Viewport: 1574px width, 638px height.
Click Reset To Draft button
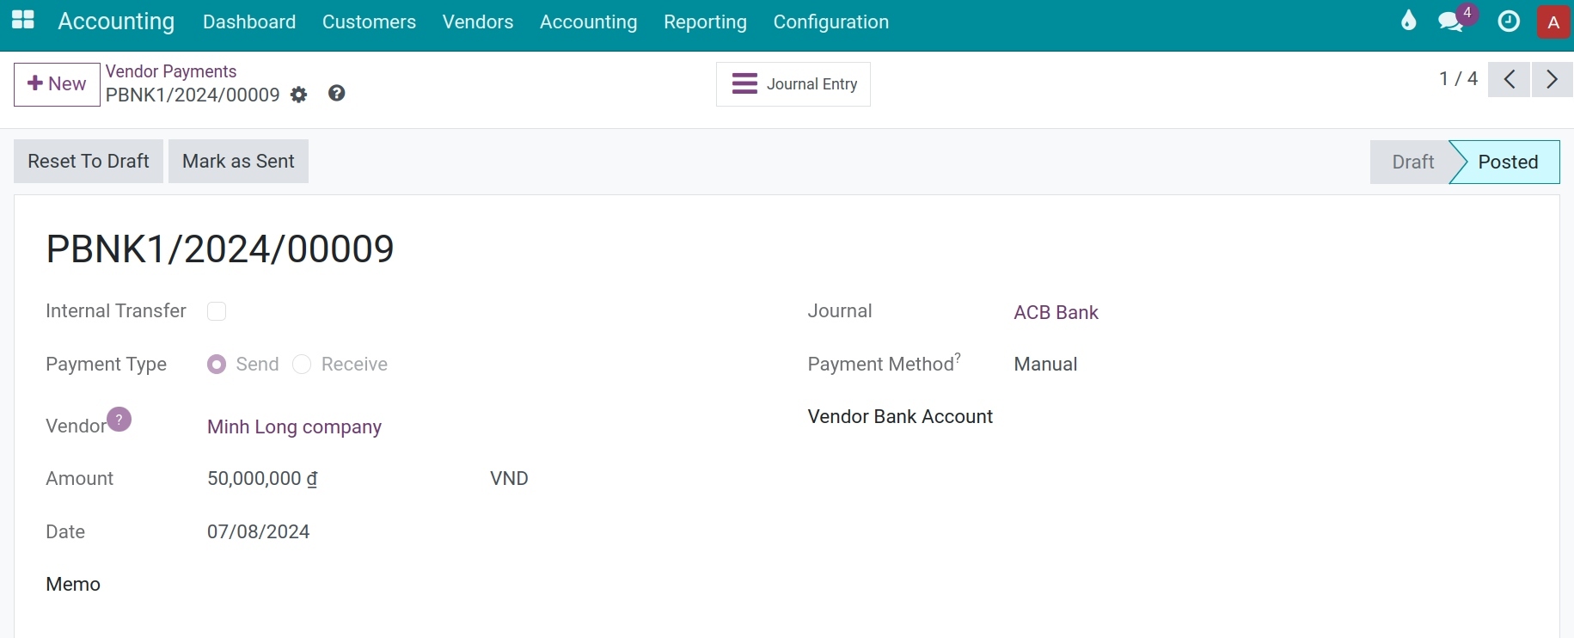[x=89, y=162]
